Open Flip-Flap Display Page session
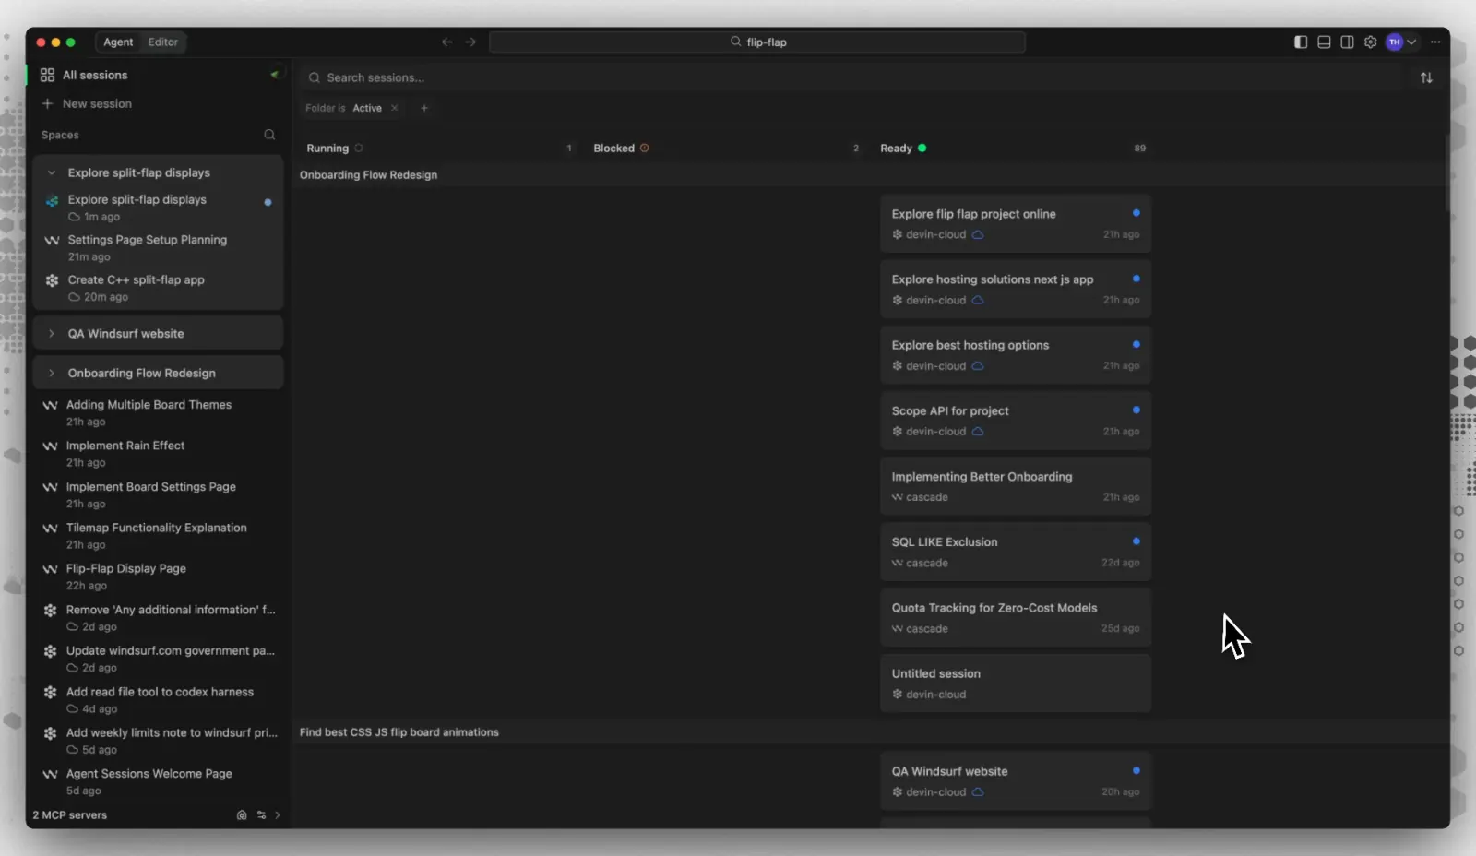 click(x=158, y=577)
